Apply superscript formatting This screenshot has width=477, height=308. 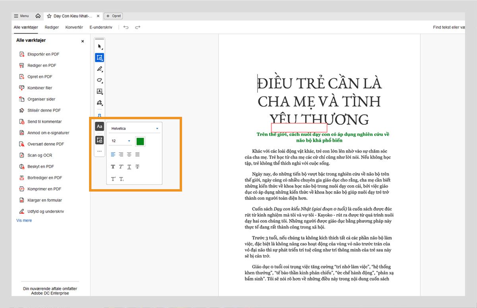[113, 179]
